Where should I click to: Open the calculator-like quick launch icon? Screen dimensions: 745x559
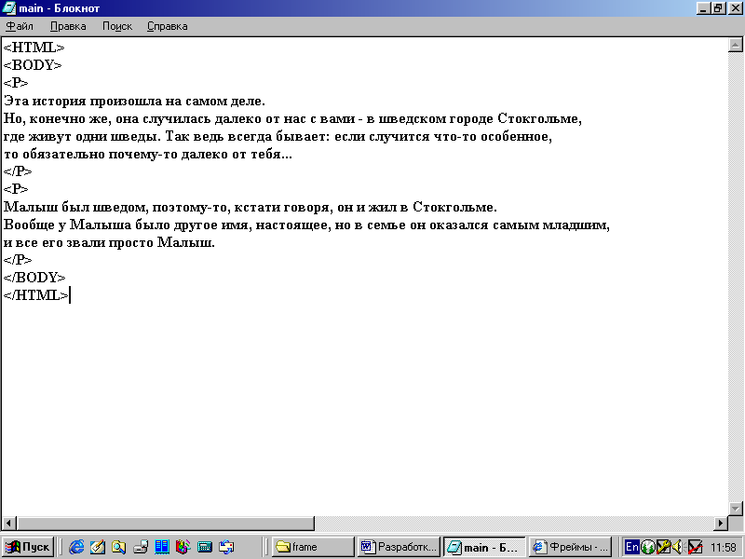[x=205, y=547]
